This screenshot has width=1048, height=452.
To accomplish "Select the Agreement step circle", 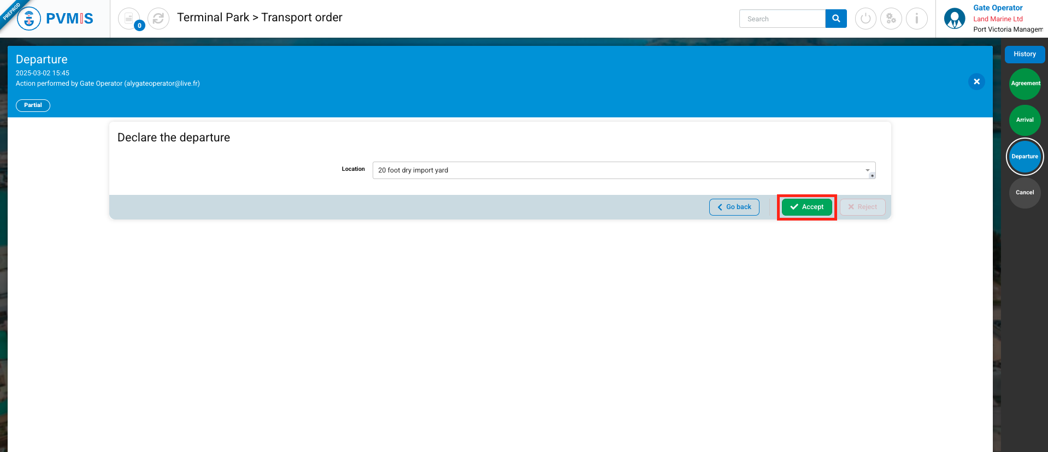I will (x=1025, y=84).
